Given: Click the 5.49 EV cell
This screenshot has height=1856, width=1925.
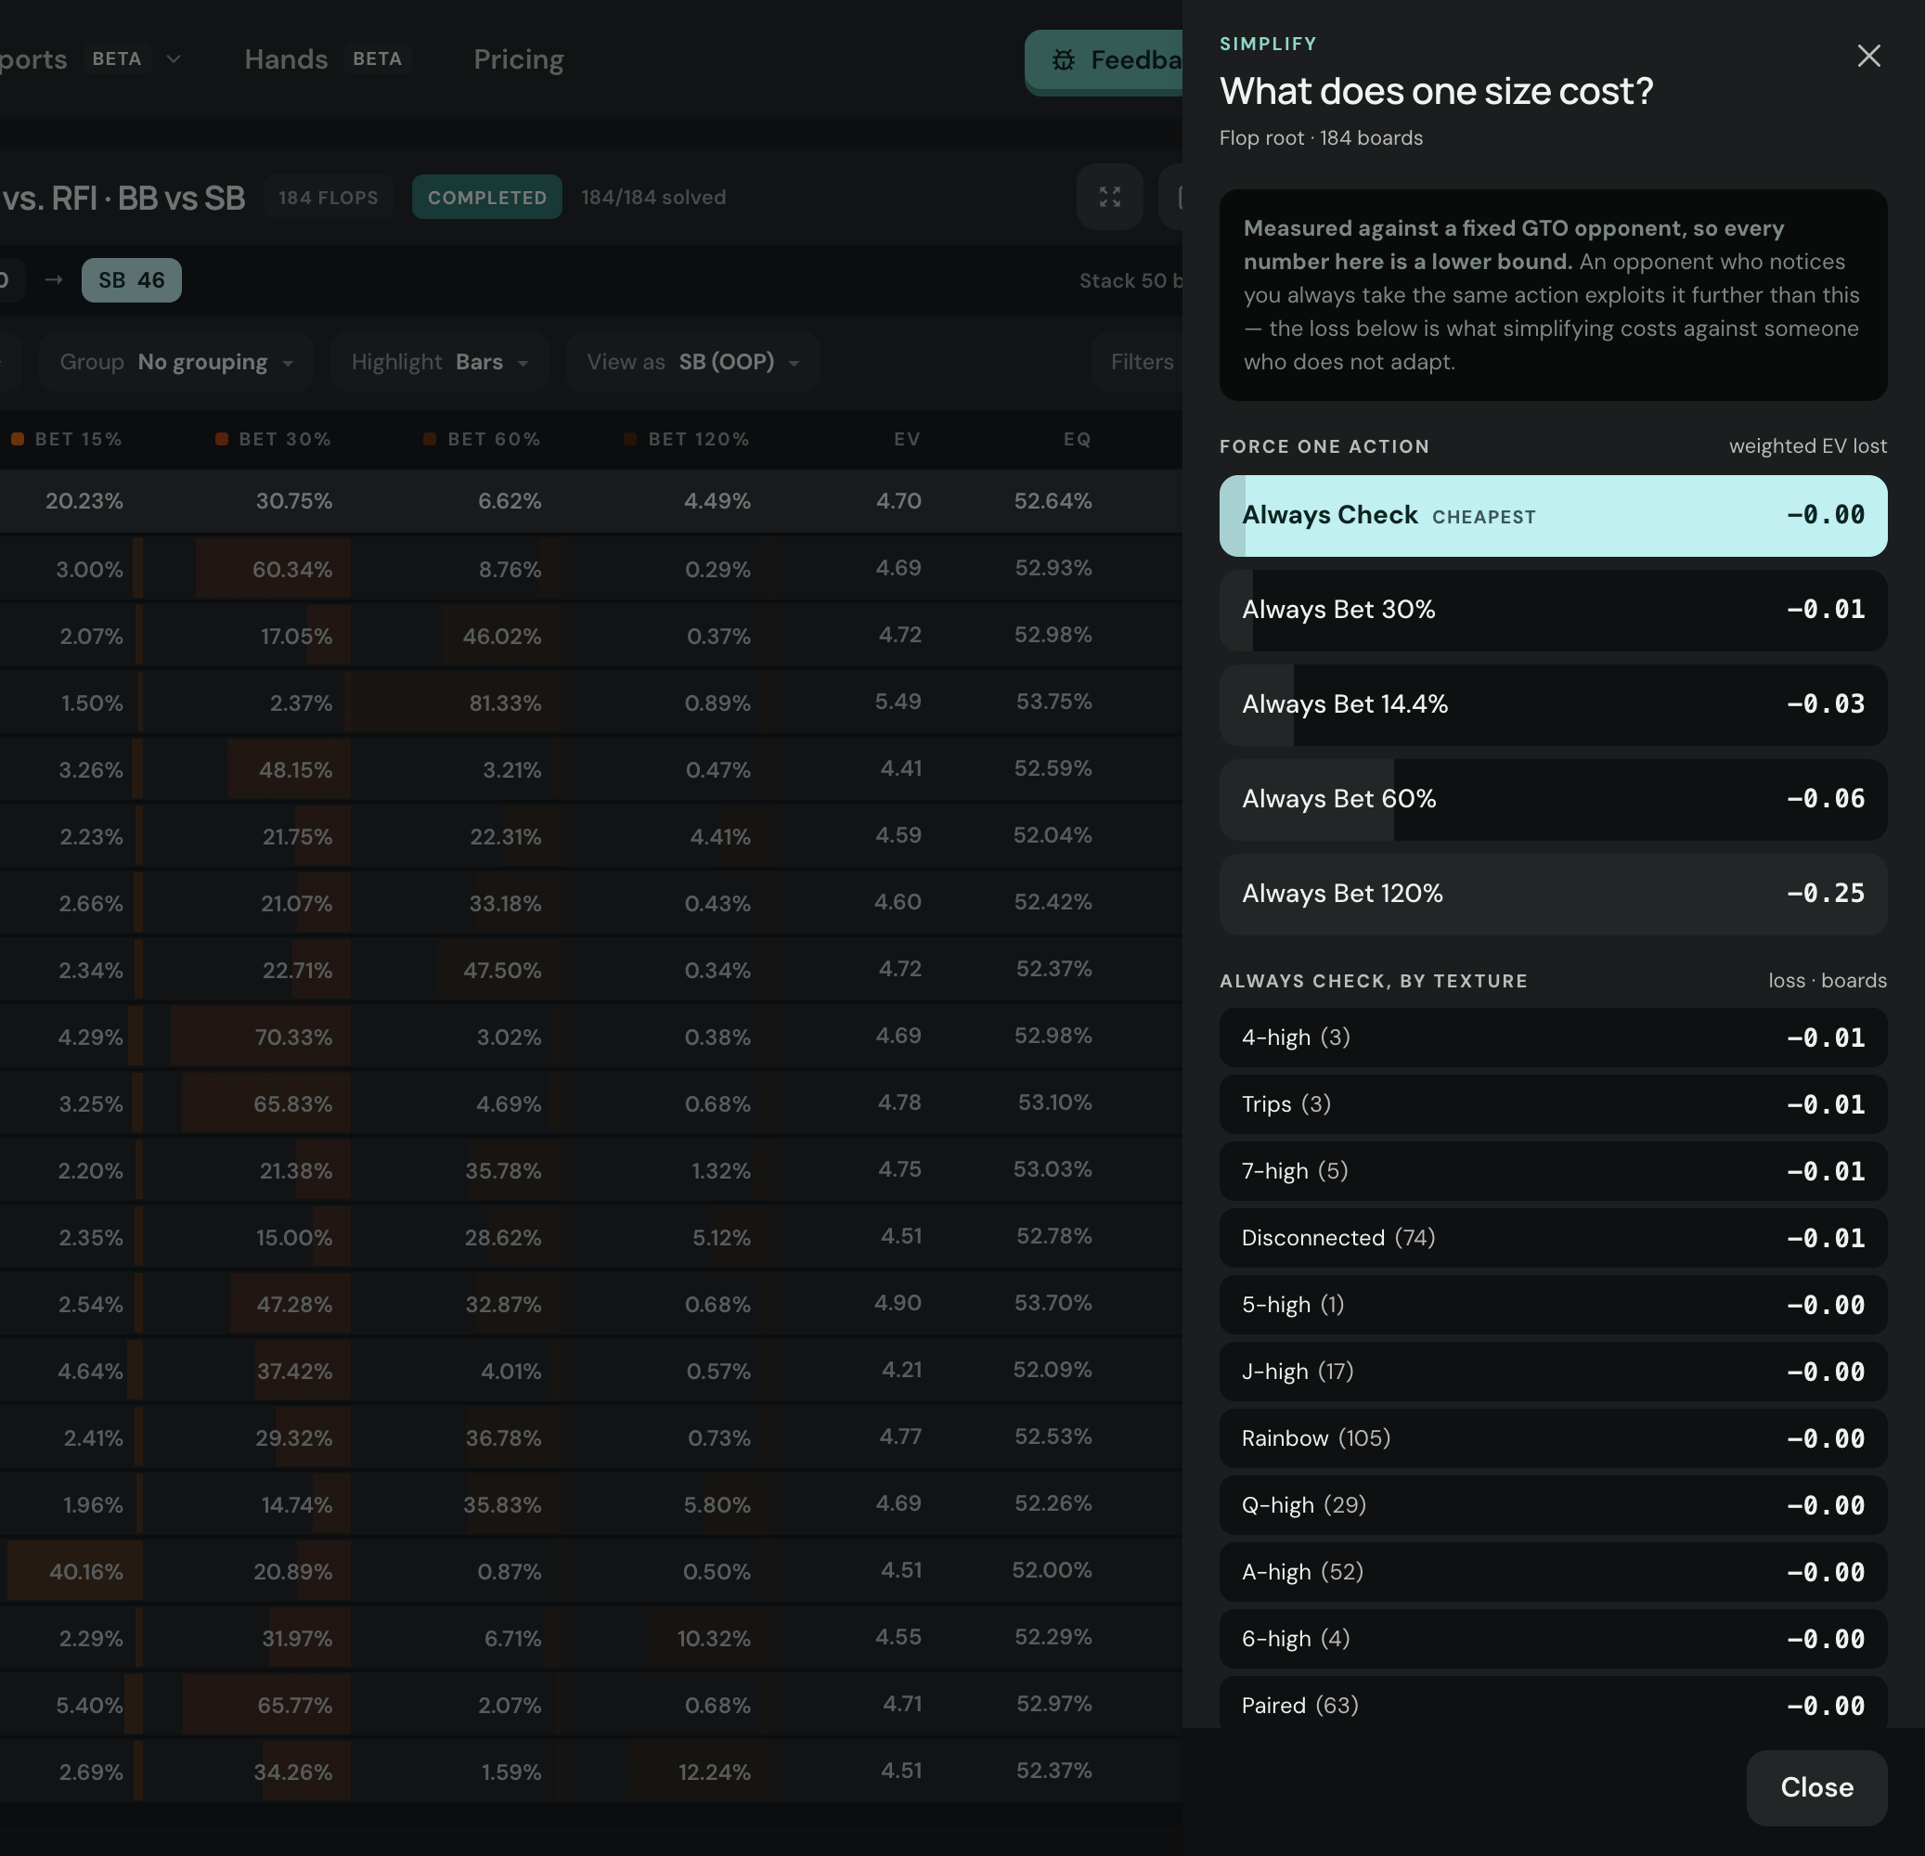Looking at the screenshot, I should point(898,702).
